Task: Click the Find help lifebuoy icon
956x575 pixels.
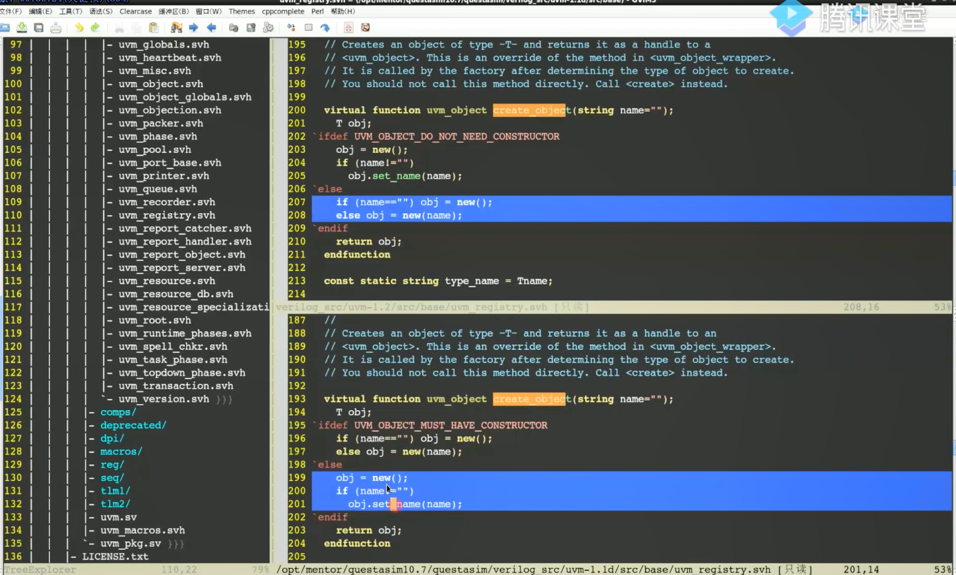Action: [366, 28]
